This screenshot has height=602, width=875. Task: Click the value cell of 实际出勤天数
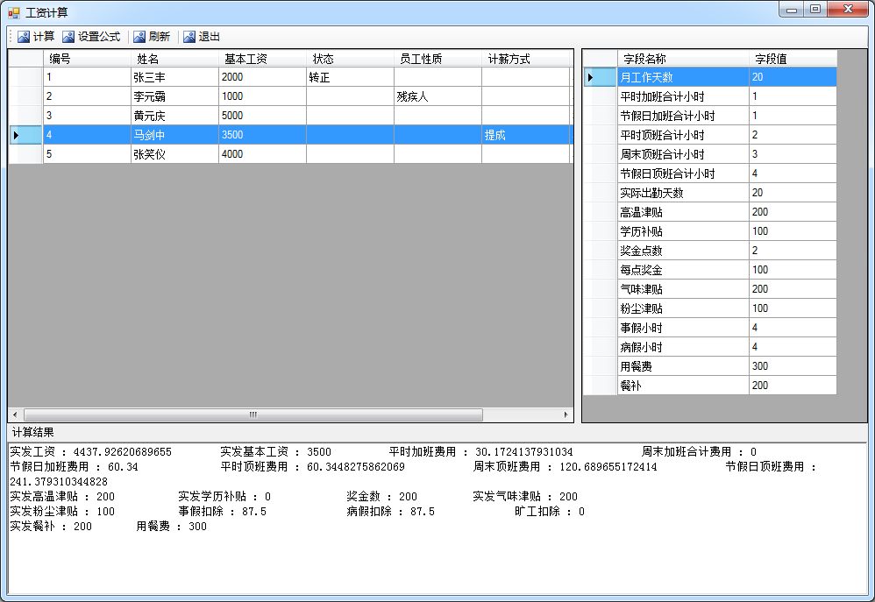[793, 193]
